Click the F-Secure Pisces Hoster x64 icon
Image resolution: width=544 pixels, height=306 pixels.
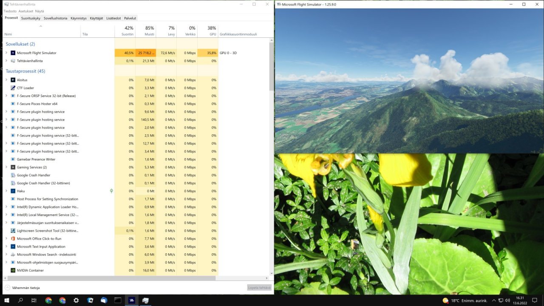13,104
